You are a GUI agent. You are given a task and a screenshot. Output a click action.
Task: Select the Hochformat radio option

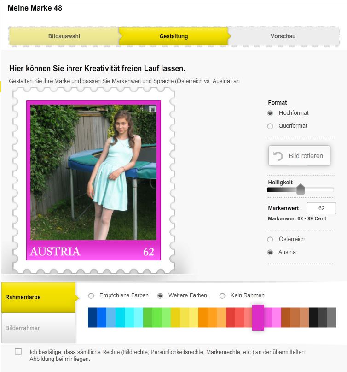[270, 113]
